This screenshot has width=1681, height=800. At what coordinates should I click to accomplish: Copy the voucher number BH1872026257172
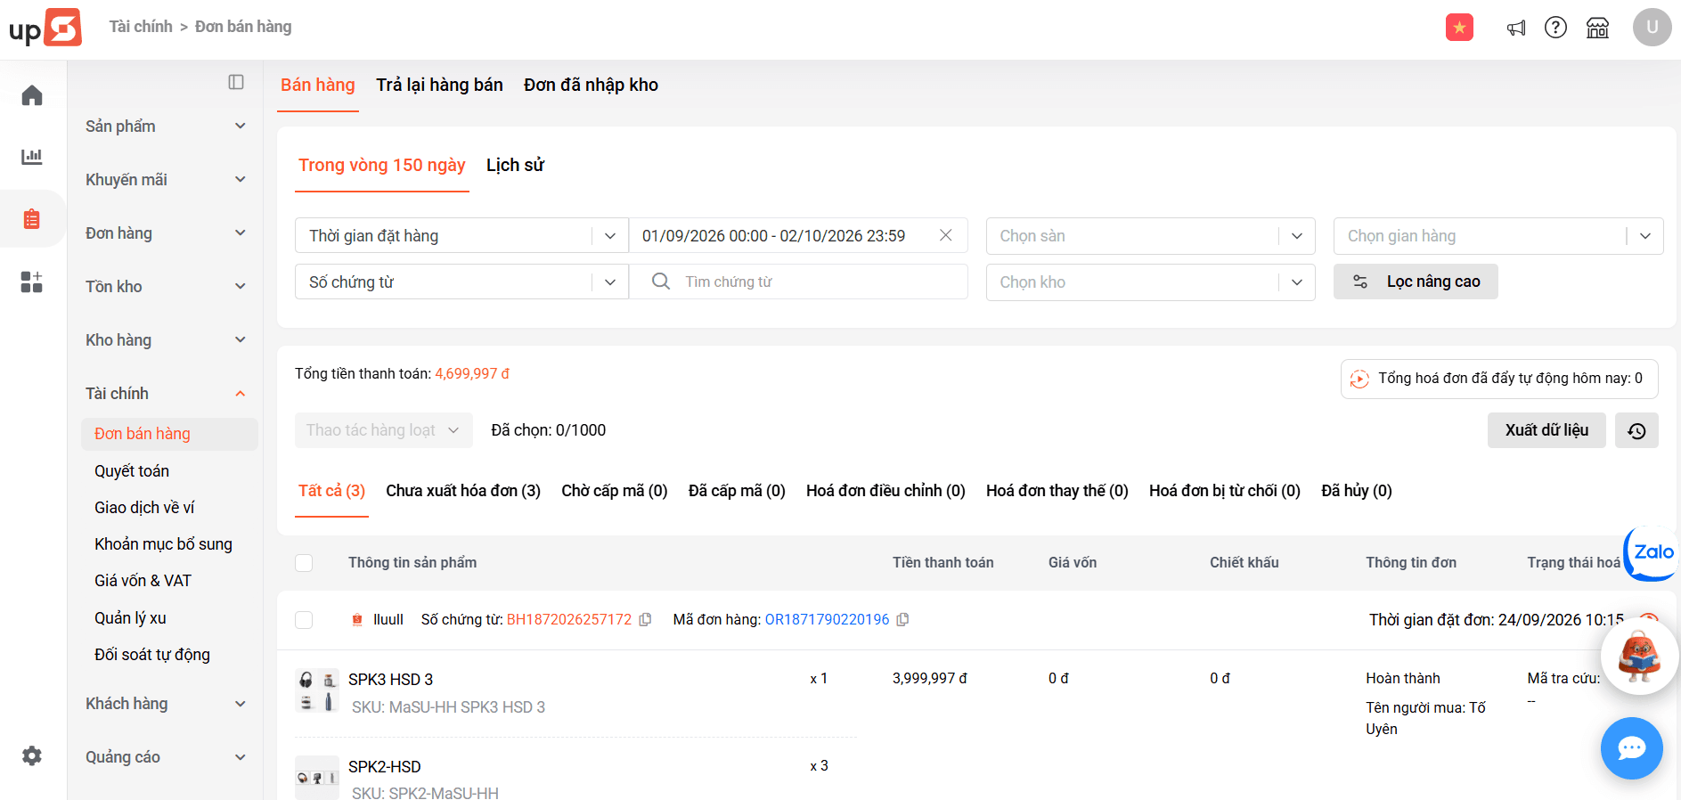[x=646, y=619]
